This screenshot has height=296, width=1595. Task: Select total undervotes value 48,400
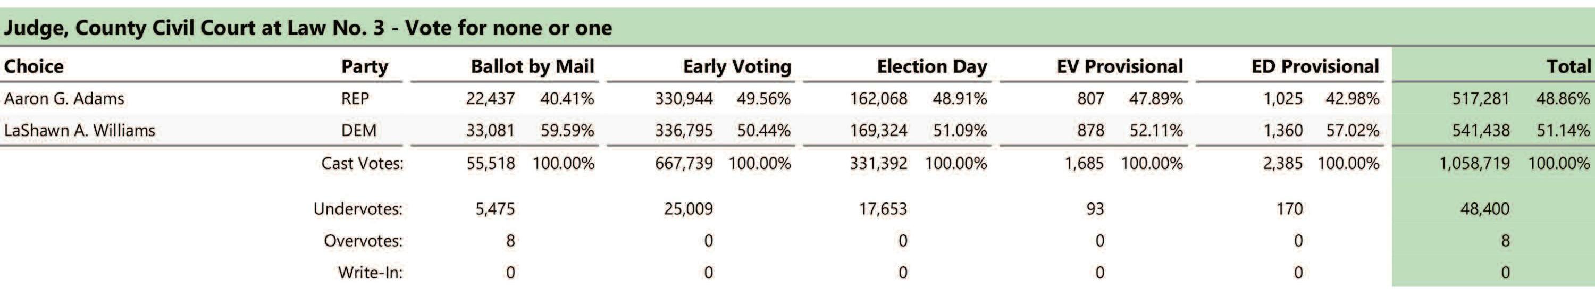(x=1485, y=209)
